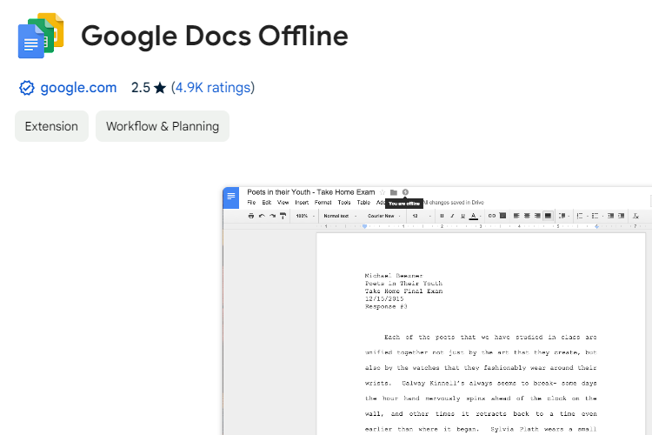Select the Extension category chip
The width and height of the screenshot is (652, 435).
tap(51, 126)
